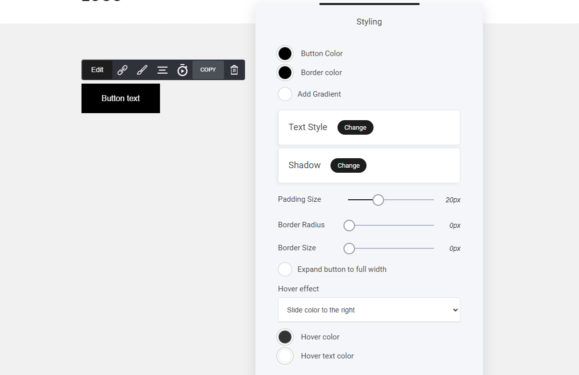The width and height of the screenshot is (579, 375).
Task: Pick the Button Color swatch
Action: 285,54
